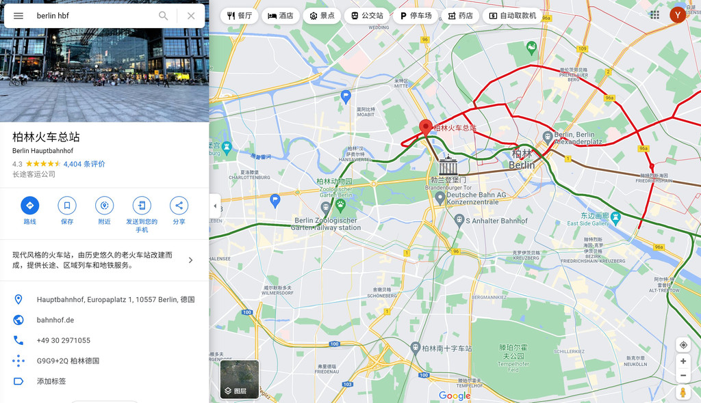Share place using the 分享 icon
701x403 pixels.
[179, 206]
